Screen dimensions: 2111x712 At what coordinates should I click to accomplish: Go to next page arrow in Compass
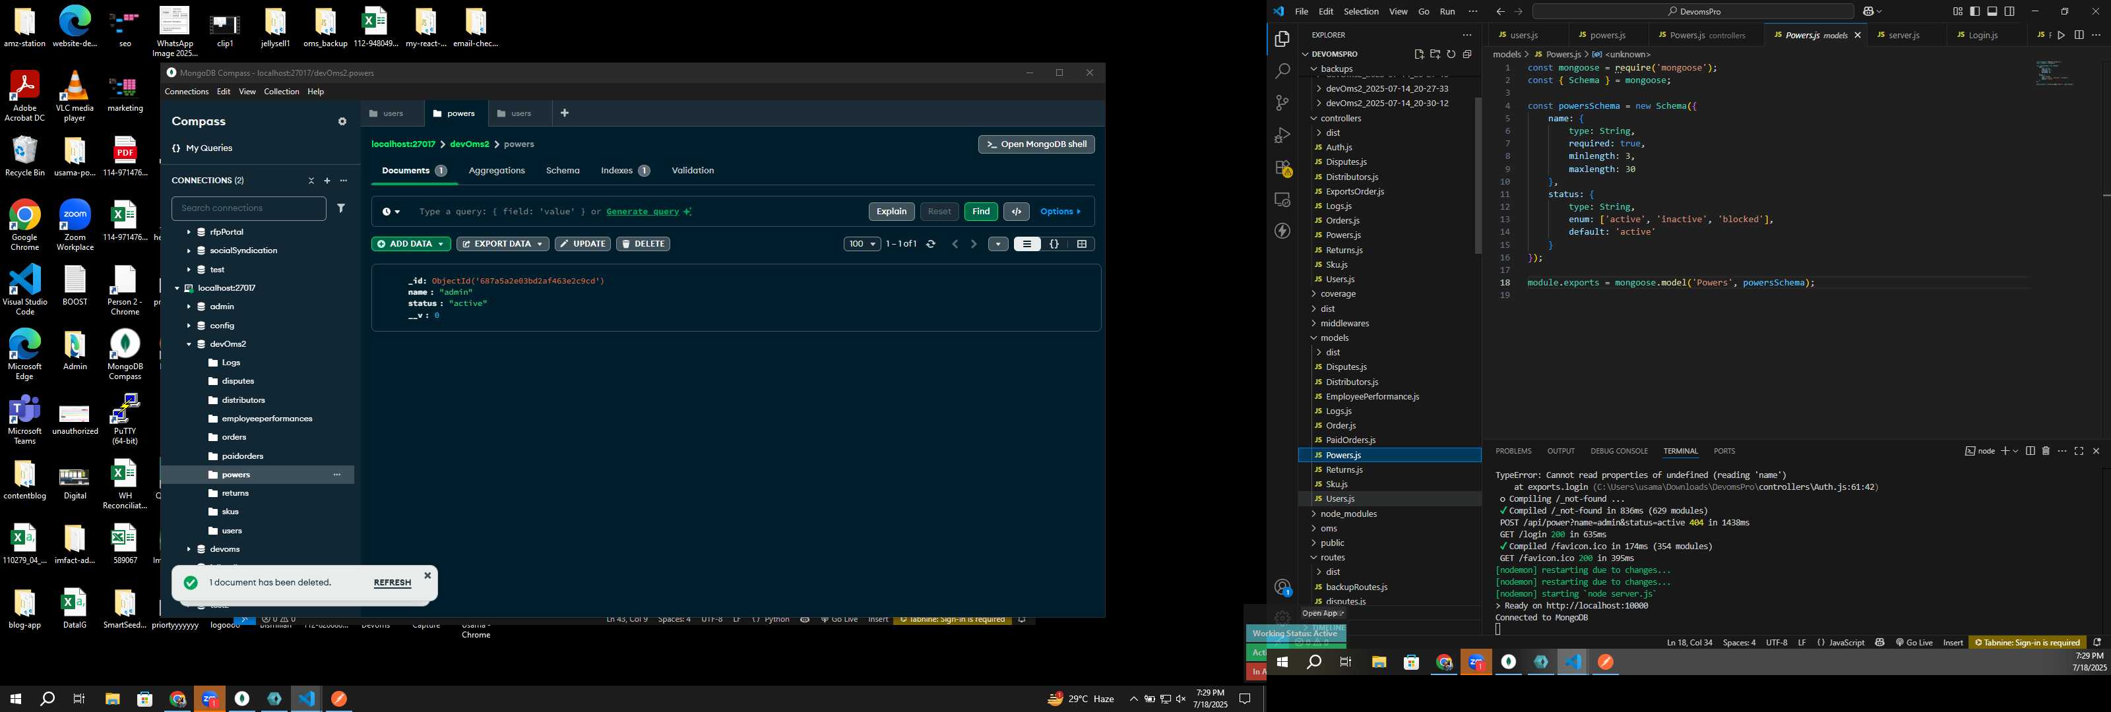[974, 244]
